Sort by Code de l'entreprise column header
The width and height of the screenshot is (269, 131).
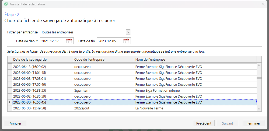(103, 59)
